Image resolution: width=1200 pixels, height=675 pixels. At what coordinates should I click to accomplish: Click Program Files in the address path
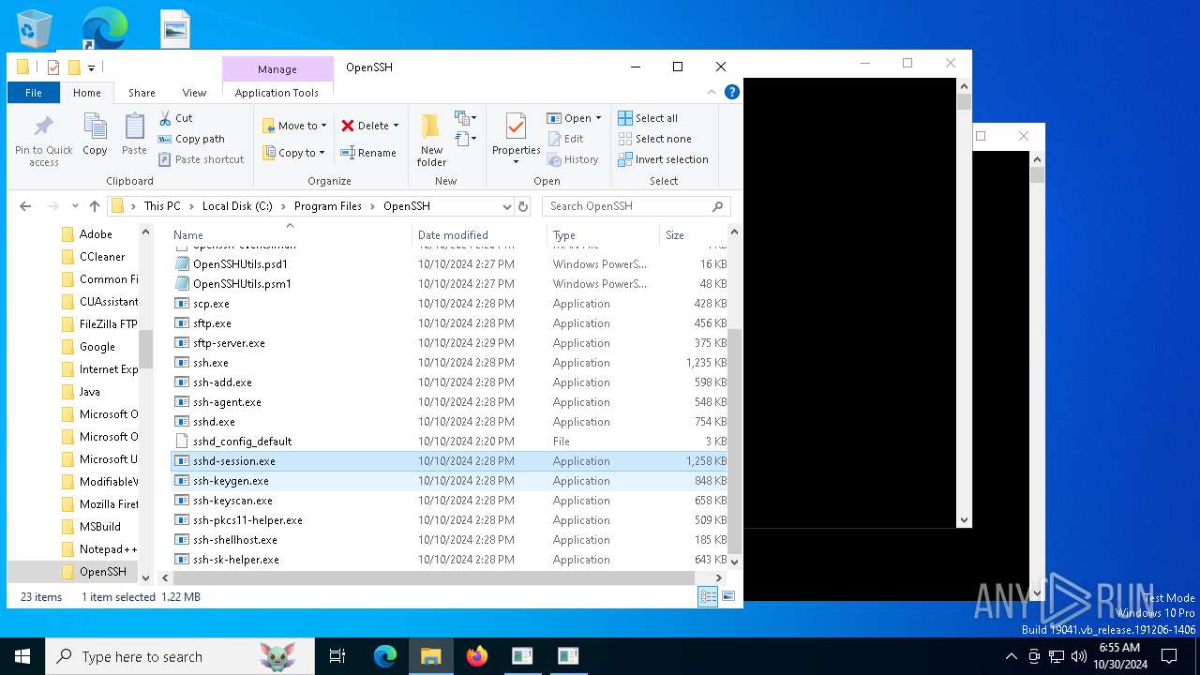[x=327, y=206]
